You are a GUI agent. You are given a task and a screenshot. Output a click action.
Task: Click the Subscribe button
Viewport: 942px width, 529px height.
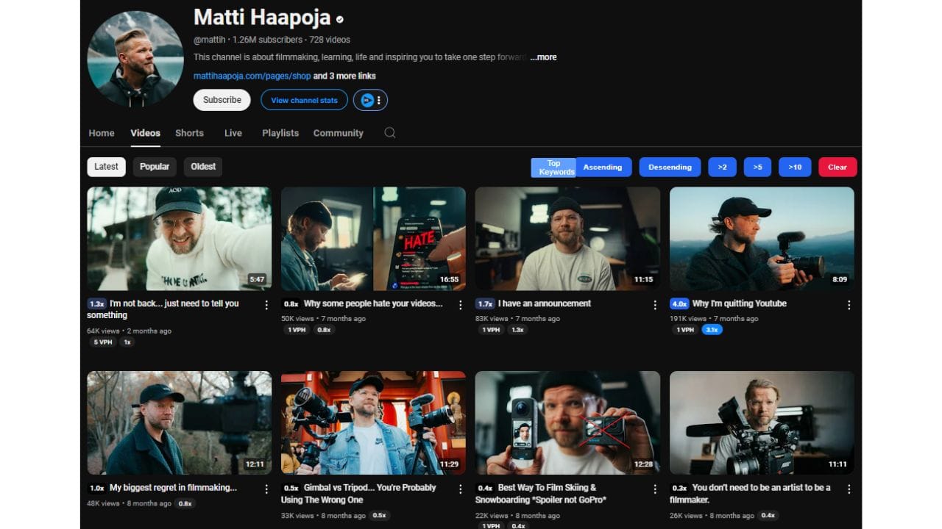222,100
